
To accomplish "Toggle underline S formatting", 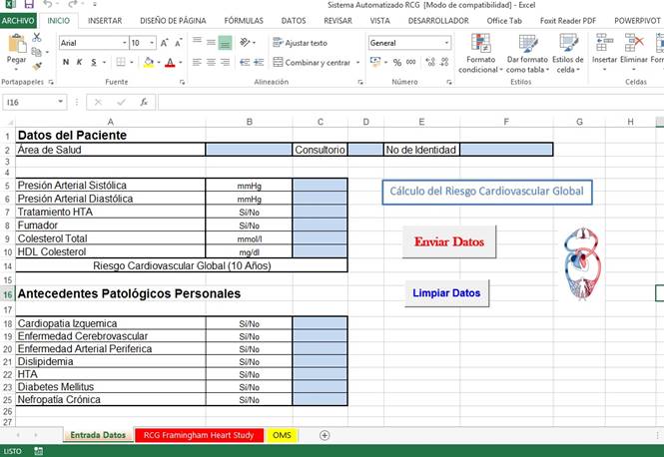I will pos(92,62).
